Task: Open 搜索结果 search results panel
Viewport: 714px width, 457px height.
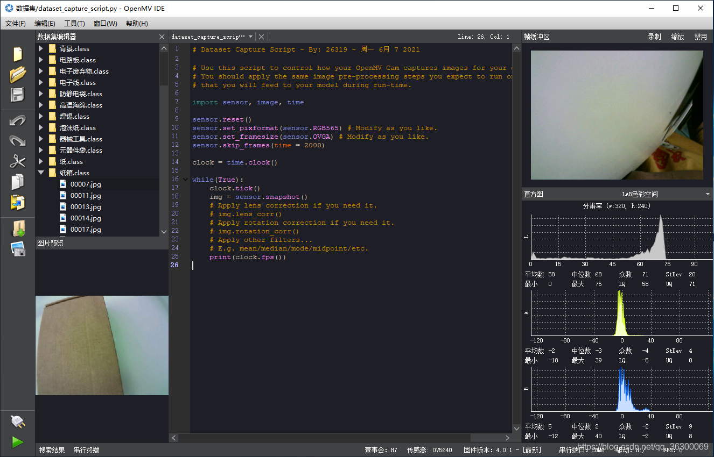Action: tap(52, 450)
